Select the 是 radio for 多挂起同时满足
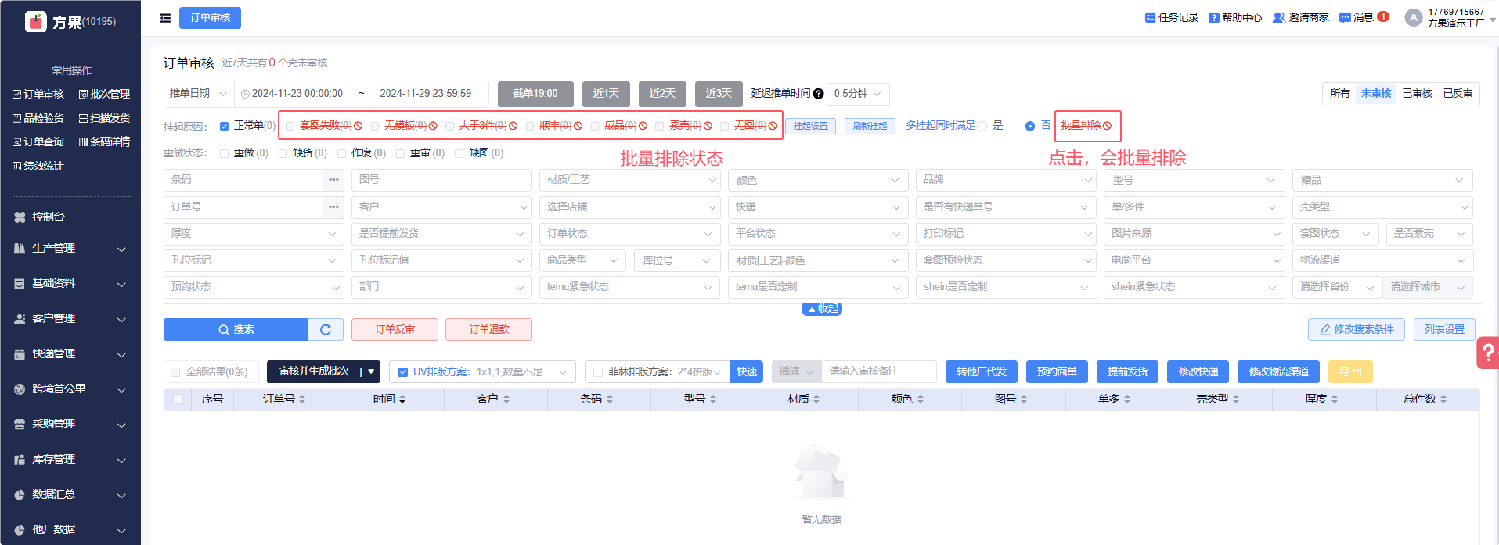 coord(982,126)
